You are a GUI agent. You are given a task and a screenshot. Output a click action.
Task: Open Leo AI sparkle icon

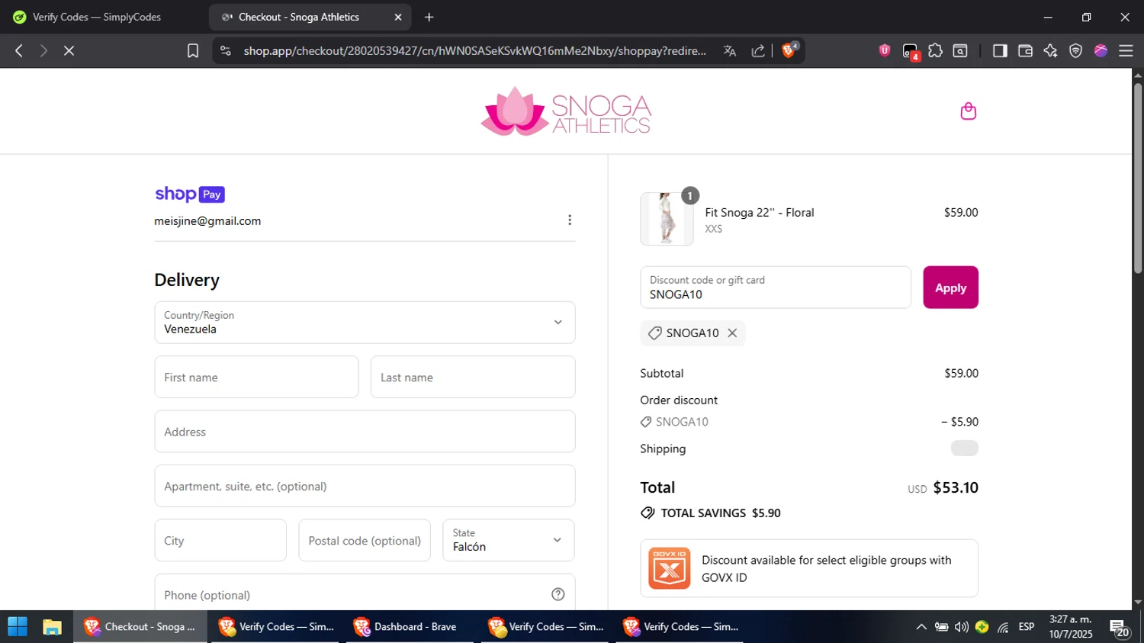click(1050, 50)
